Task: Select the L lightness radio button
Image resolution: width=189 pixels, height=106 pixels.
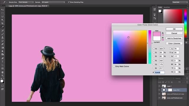Action: [x=170, y=49]
